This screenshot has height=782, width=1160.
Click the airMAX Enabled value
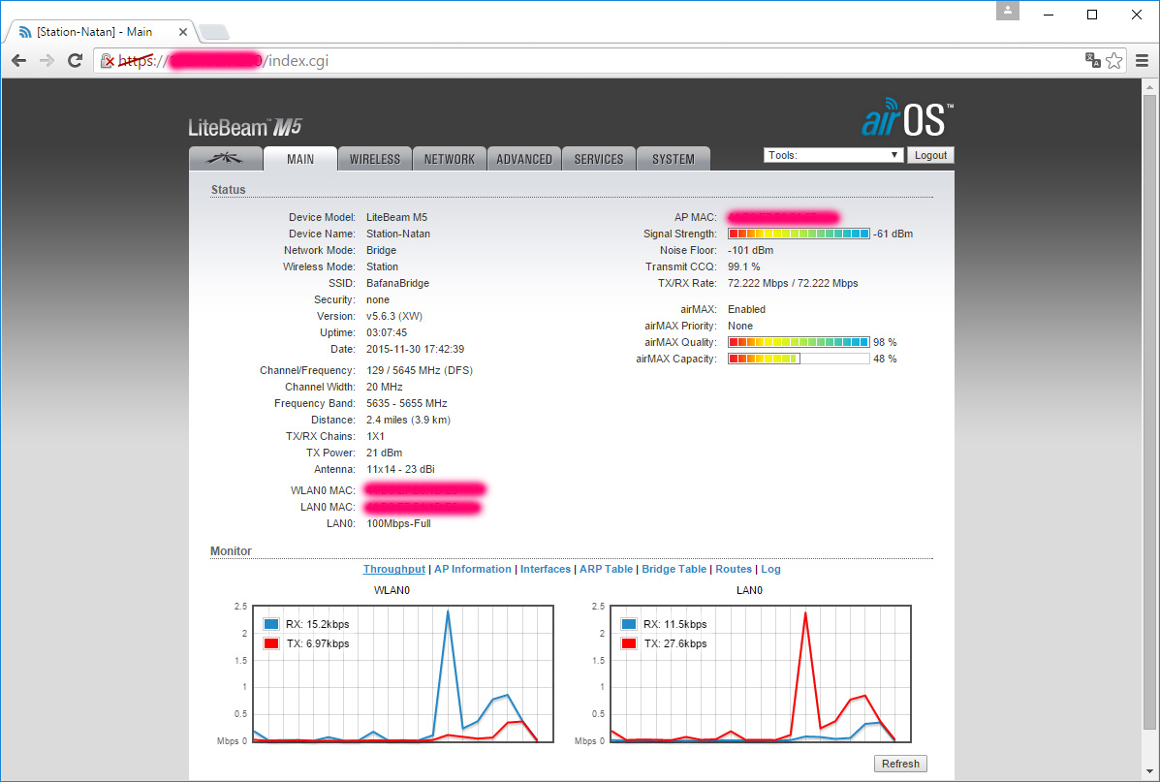[x=746, y=309]
